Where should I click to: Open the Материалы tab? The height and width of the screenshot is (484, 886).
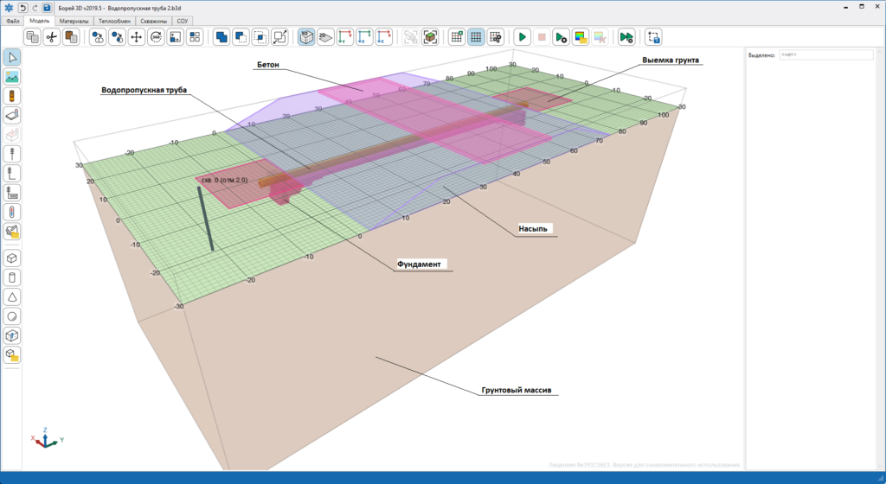[x=74, y=21]
